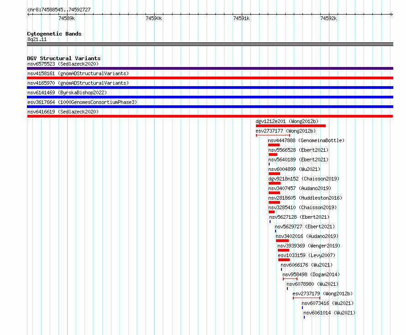Click the nsv958498 thin red interval line
406x335 pixels.
tap(290, 279)
